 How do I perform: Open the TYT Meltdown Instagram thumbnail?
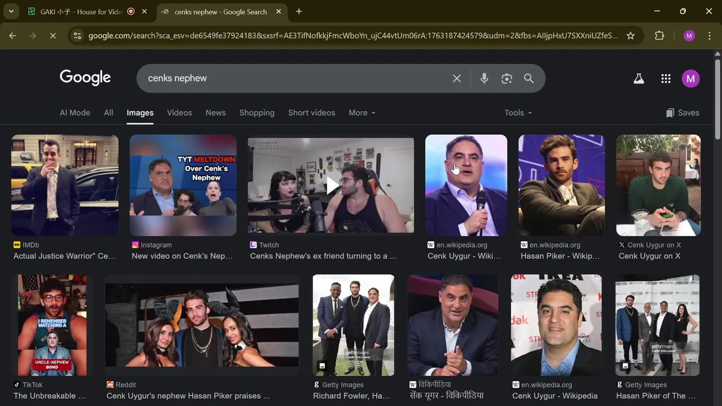click(x=183, y=185)
